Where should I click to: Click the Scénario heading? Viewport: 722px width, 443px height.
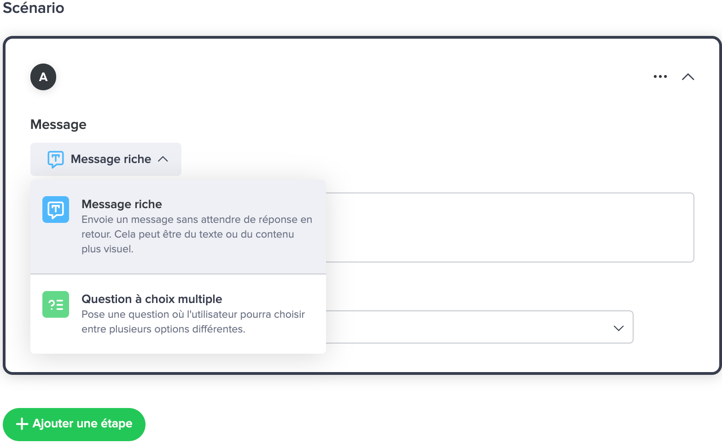tap(34, 8)
